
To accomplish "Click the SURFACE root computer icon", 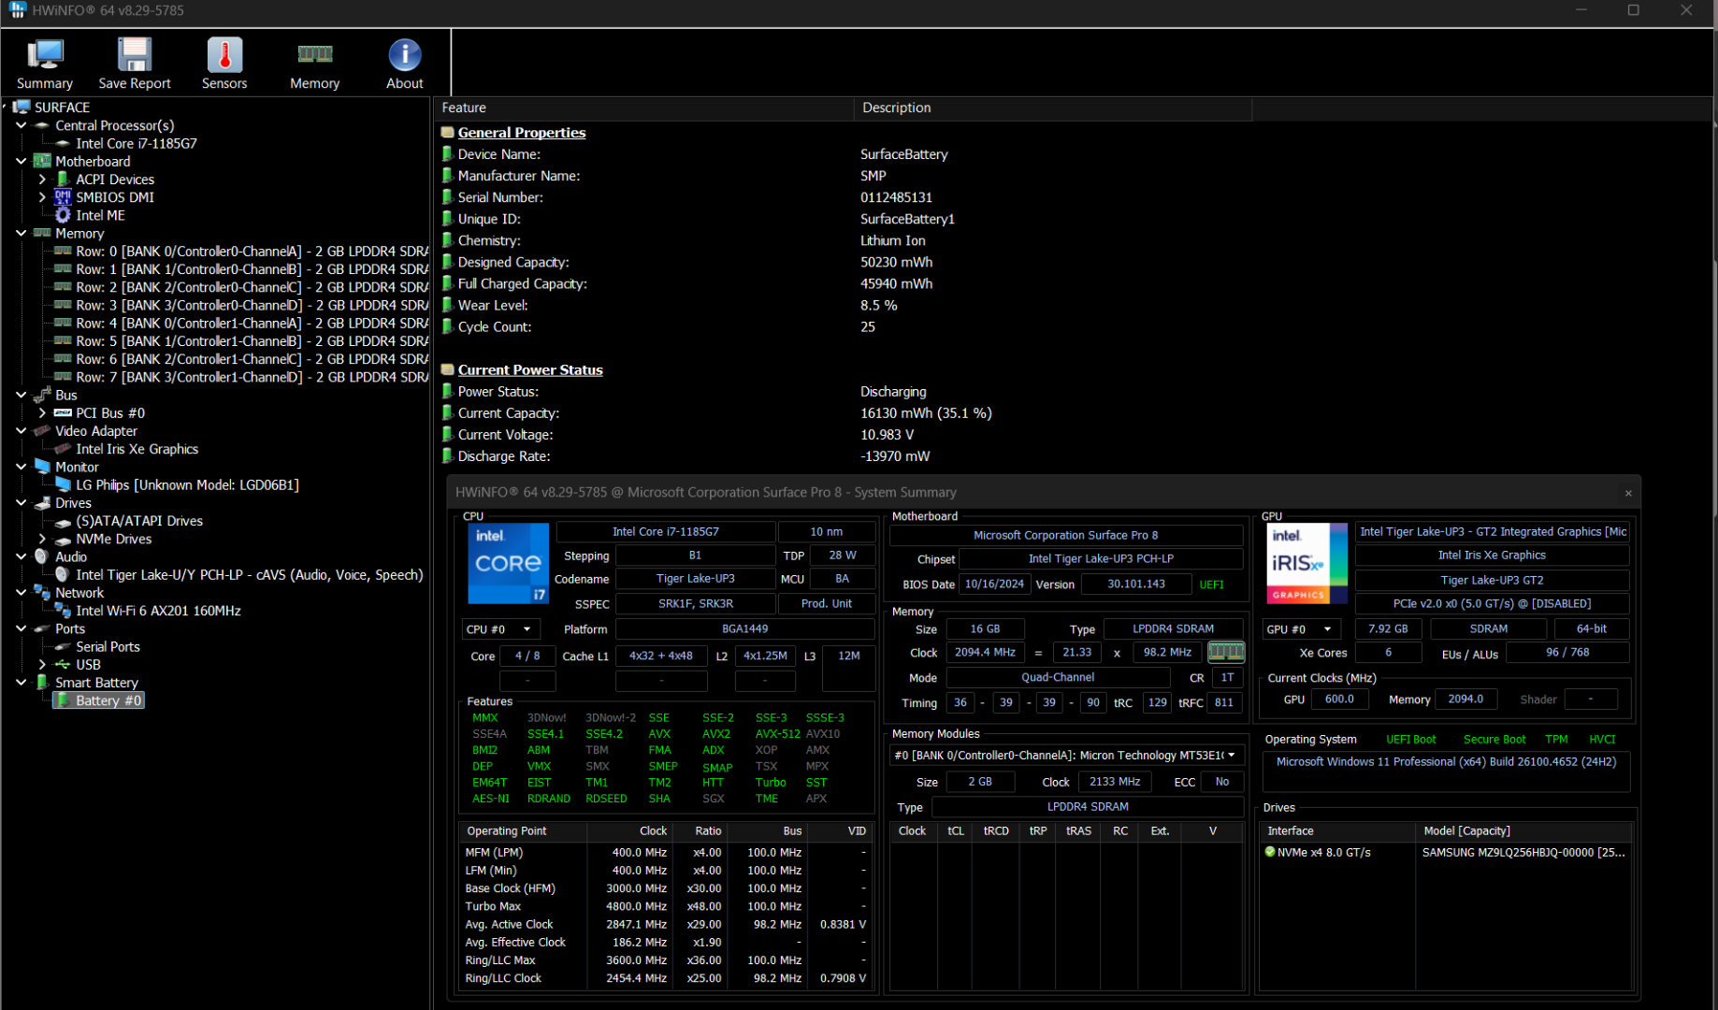I will (x=21, y=108).
